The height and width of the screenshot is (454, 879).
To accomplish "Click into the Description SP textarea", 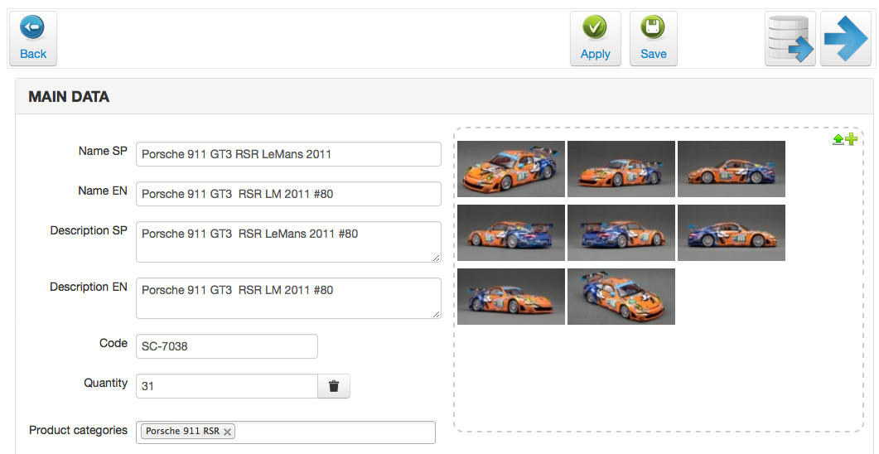I will pos(288,242).
